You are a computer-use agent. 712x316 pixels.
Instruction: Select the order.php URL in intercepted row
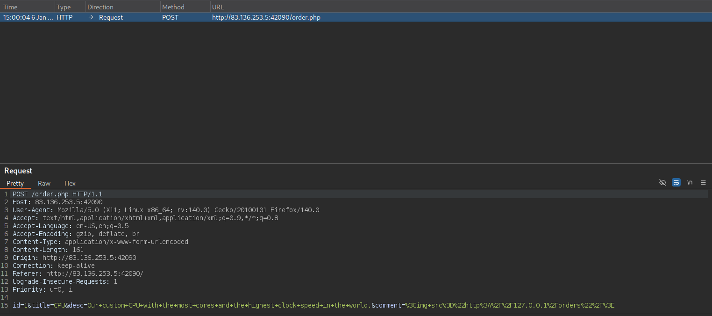[266, 17]
